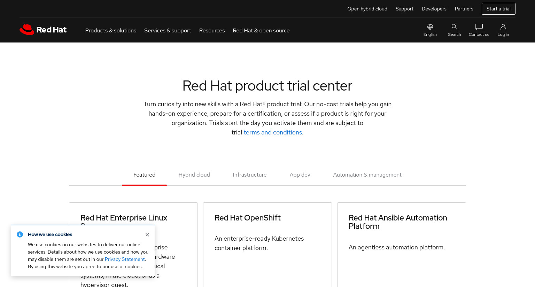Click Red Hat Enterprise Linux card title
Image resolution: width=535 pixels, height=287 pixels.
pos(124,218)
